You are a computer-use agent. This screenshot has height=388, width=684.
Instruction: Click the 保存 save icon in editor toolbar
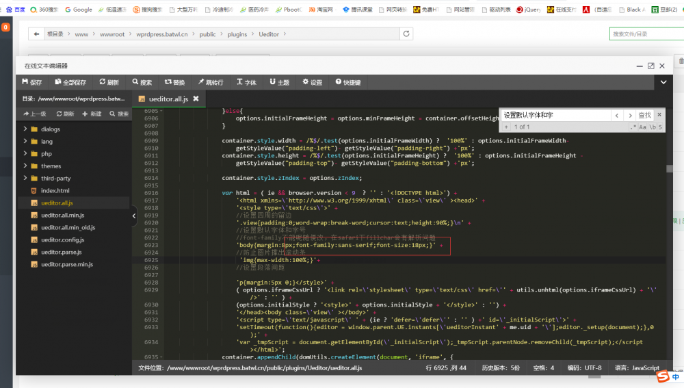(x=32, y=82)
